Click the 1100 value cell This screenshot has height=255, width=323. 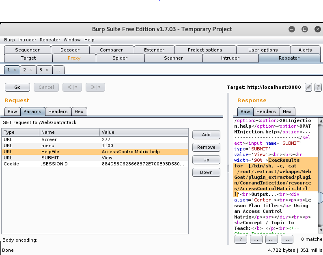(144, 146)
